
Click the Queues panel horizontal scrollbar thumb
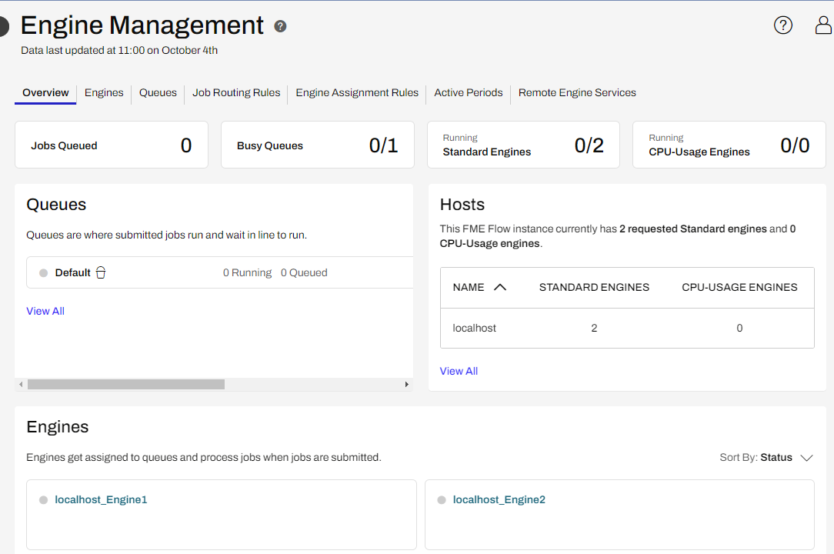click(126, 384)
